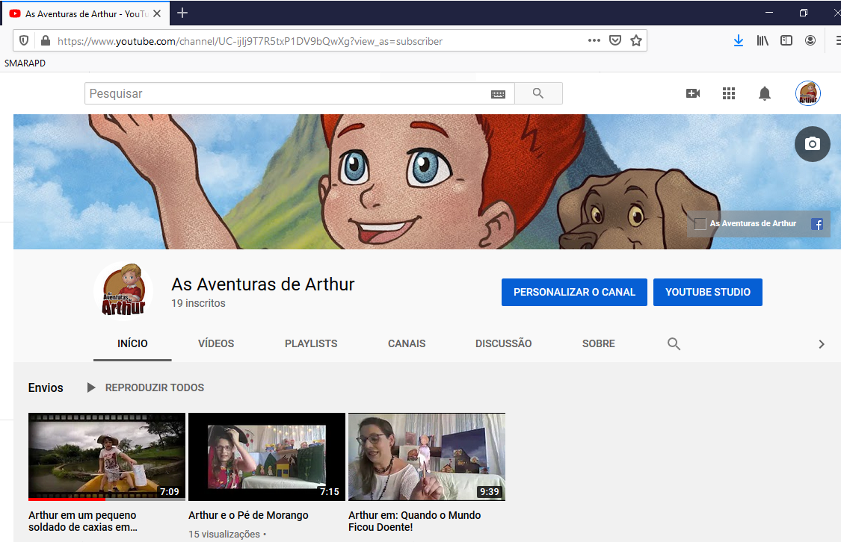Image resolution: width=841 pixels, height=542 pixels.
Task: Switch to the VÍDEOS tab
Action: (x=216, y=344)
